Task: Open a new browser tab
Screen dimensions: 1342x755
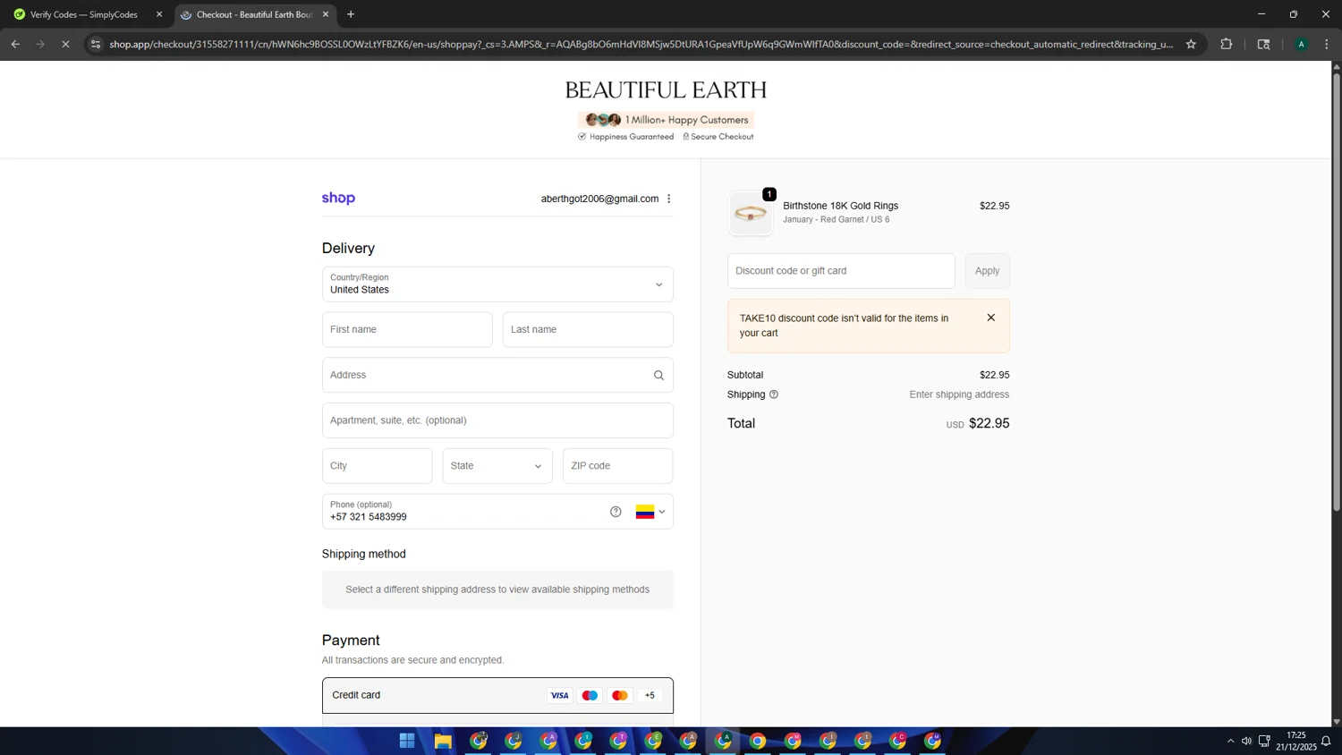Action: (x=351, y=14)
